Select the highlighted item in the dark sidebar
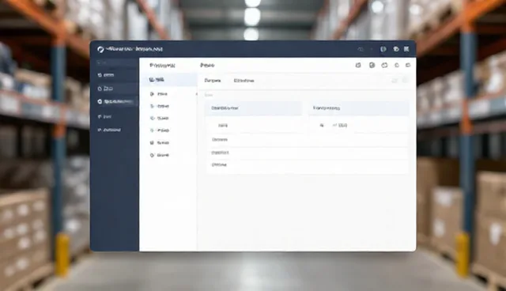 (x=115, y=102)
